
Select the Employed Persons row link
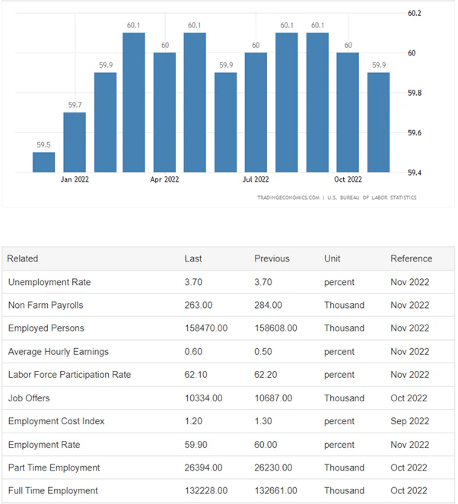(46, 328)
